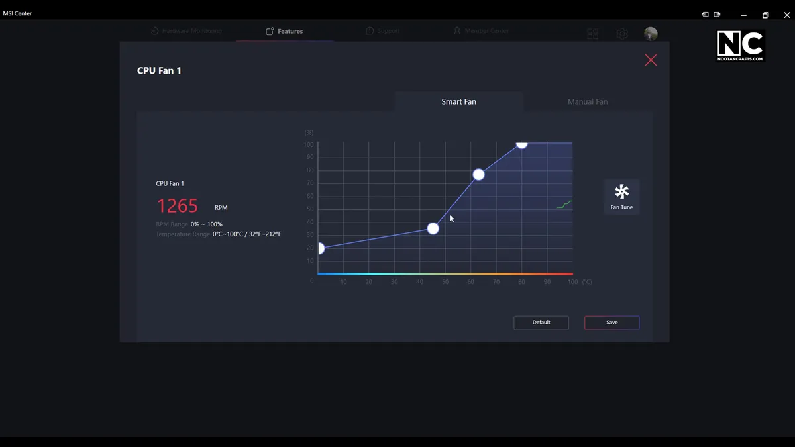795x447 pixels.
Task: Click the window restore button
Action: [x=765, y=15]
